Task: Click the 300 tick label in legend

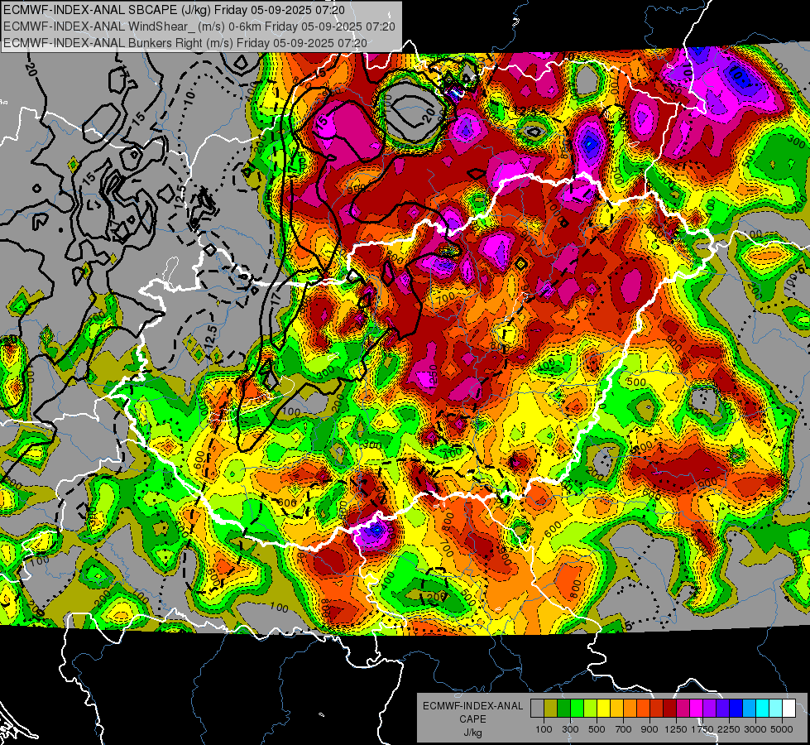Action: click(x=570, y=729)
